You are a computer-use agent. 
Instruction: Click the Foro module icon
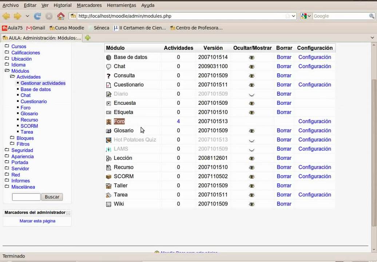(109, 122)
